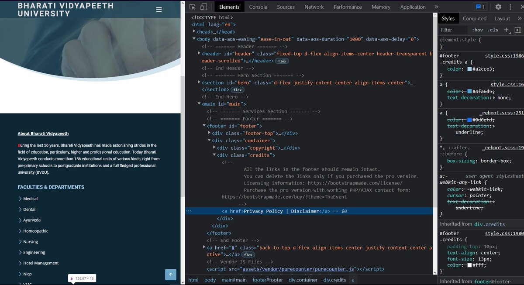Screen dimensions: 524x285
Task: Click the flex badge on hero section
Action: 238,90
